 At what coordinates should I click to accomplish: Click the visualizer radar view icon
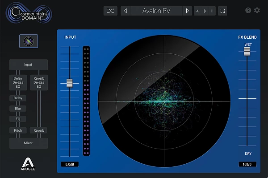(x=29, y=41)
